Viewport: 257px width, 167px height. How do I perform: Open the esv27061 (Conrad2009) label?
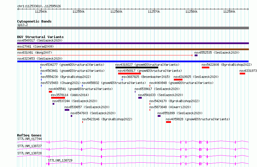pos(36,46)
